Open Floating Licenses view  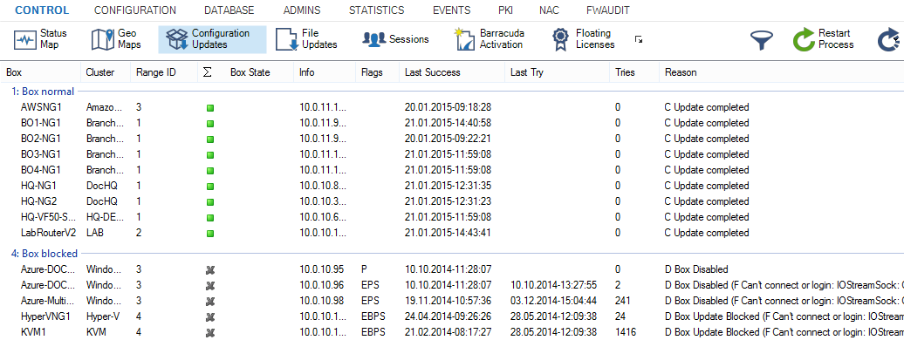tap(583, 39)
